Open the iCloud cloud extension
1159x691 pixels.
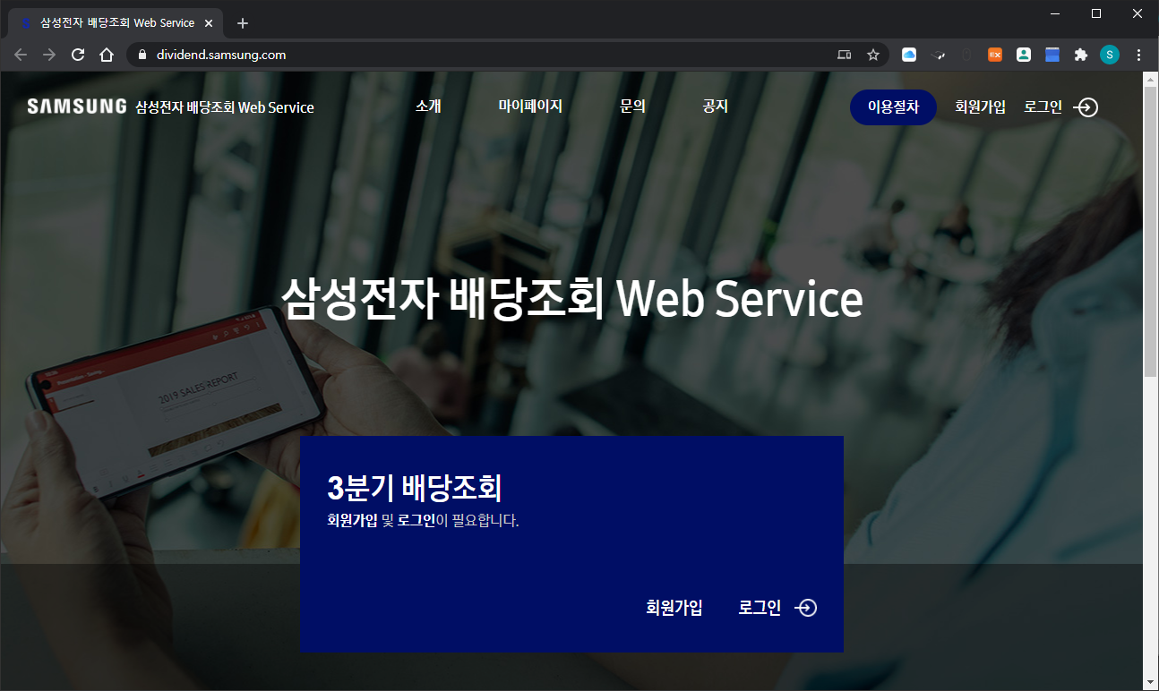909,55
